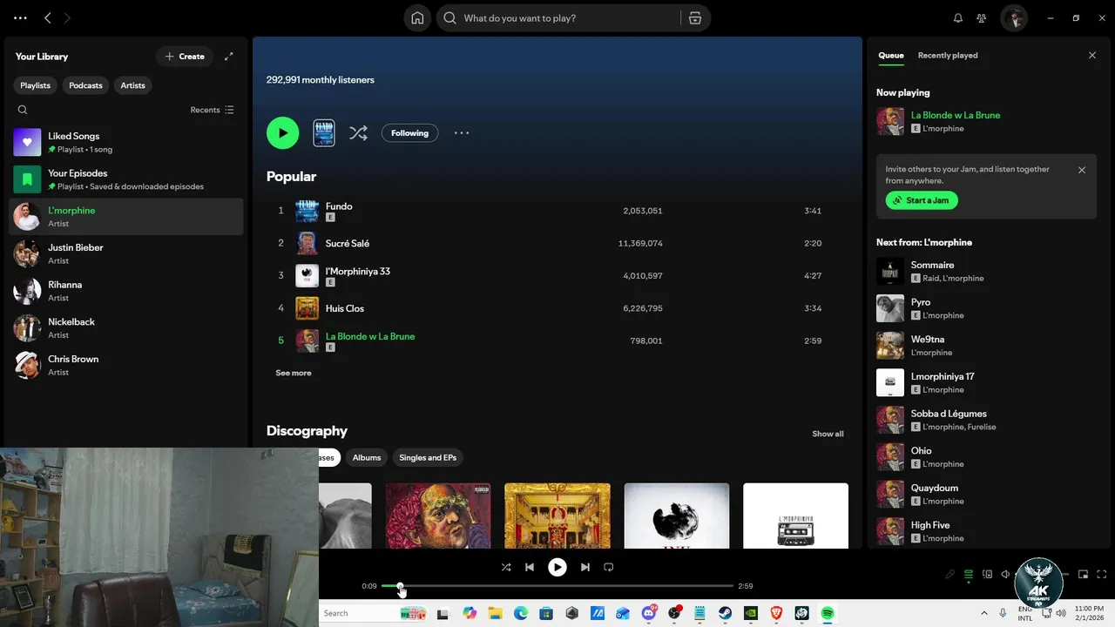1115x627 pixels.
Task: Open the lyrics microphone icon
Action: point(950,575)
